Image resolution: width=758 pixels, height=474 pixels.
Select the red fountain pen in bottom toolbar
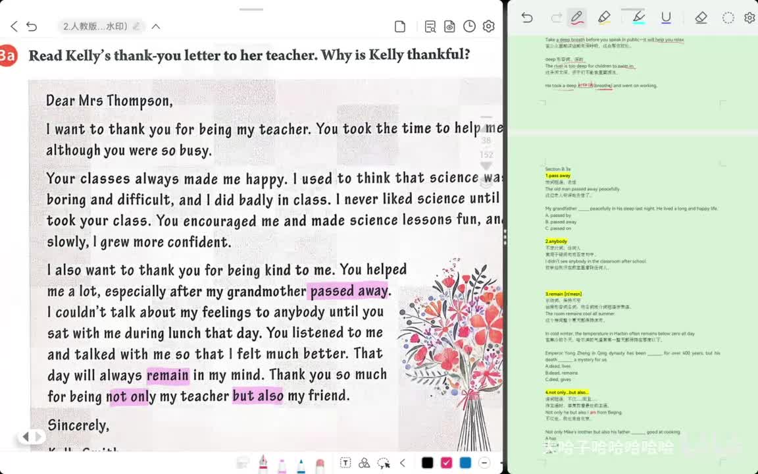point(263,463)
